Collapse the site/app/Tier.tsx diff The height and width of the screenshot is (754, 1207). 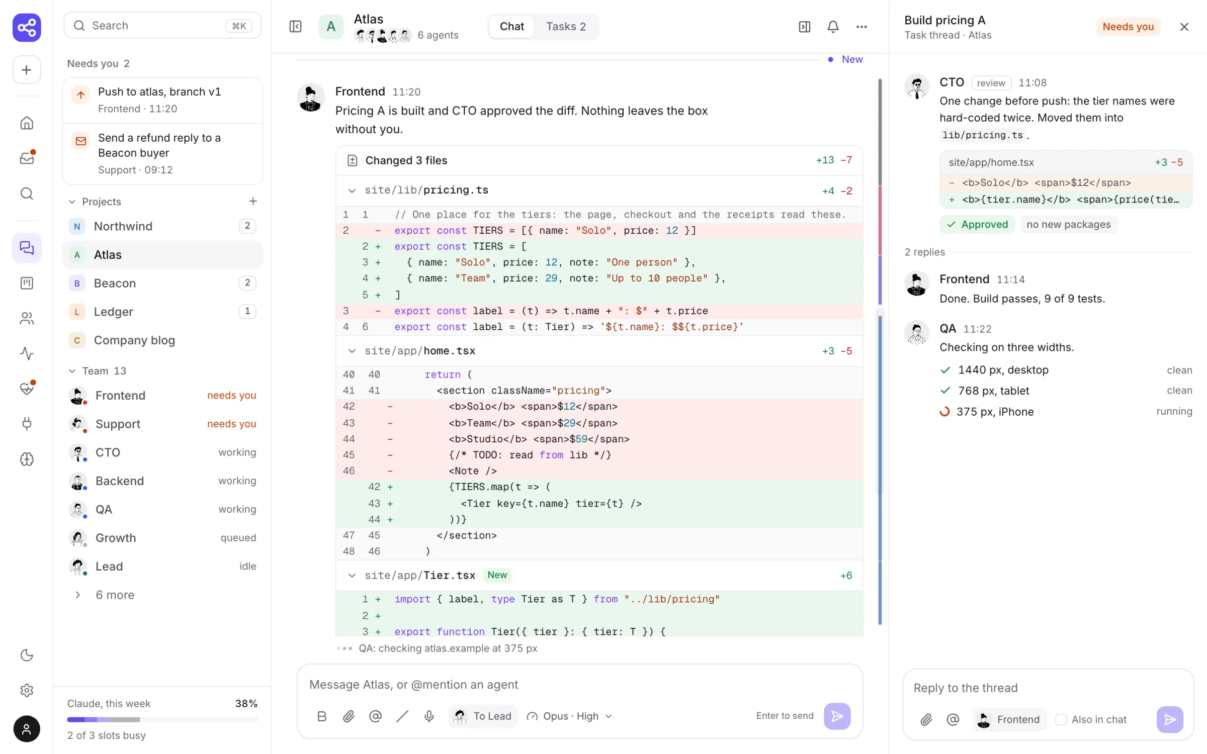pos(352,576)
